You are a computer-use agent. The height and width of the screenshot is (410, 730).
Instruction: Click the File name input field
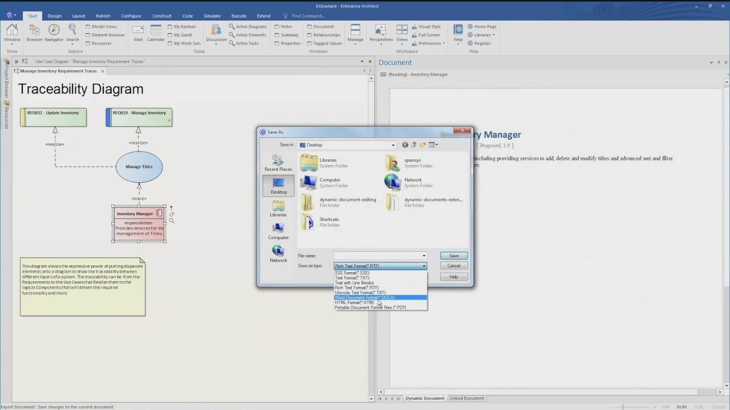click(378, 256)
